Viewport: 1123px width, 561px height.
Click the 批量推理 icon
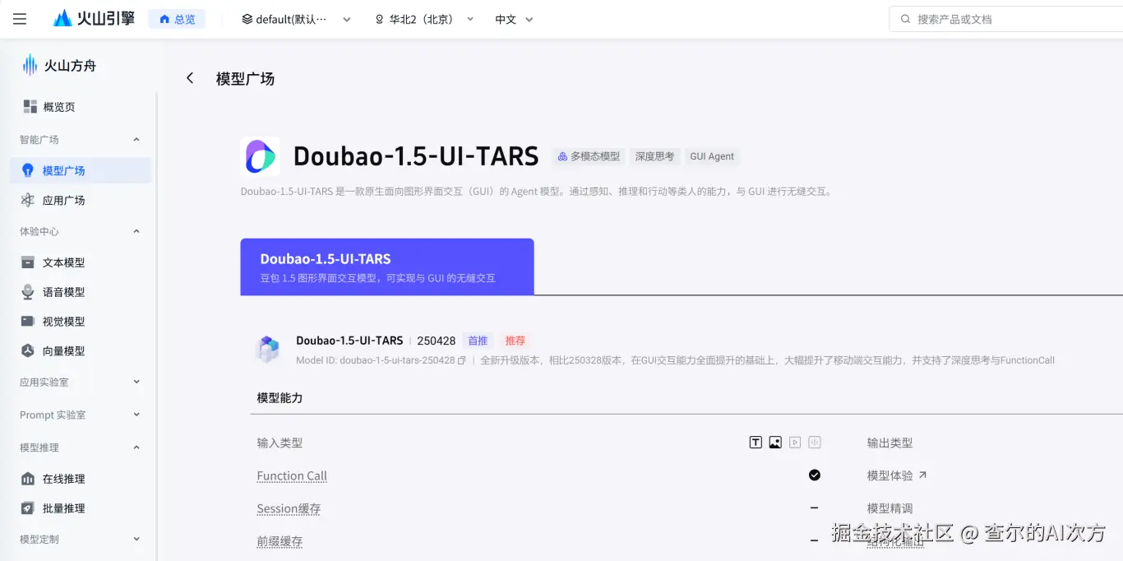tap(28, 508)
